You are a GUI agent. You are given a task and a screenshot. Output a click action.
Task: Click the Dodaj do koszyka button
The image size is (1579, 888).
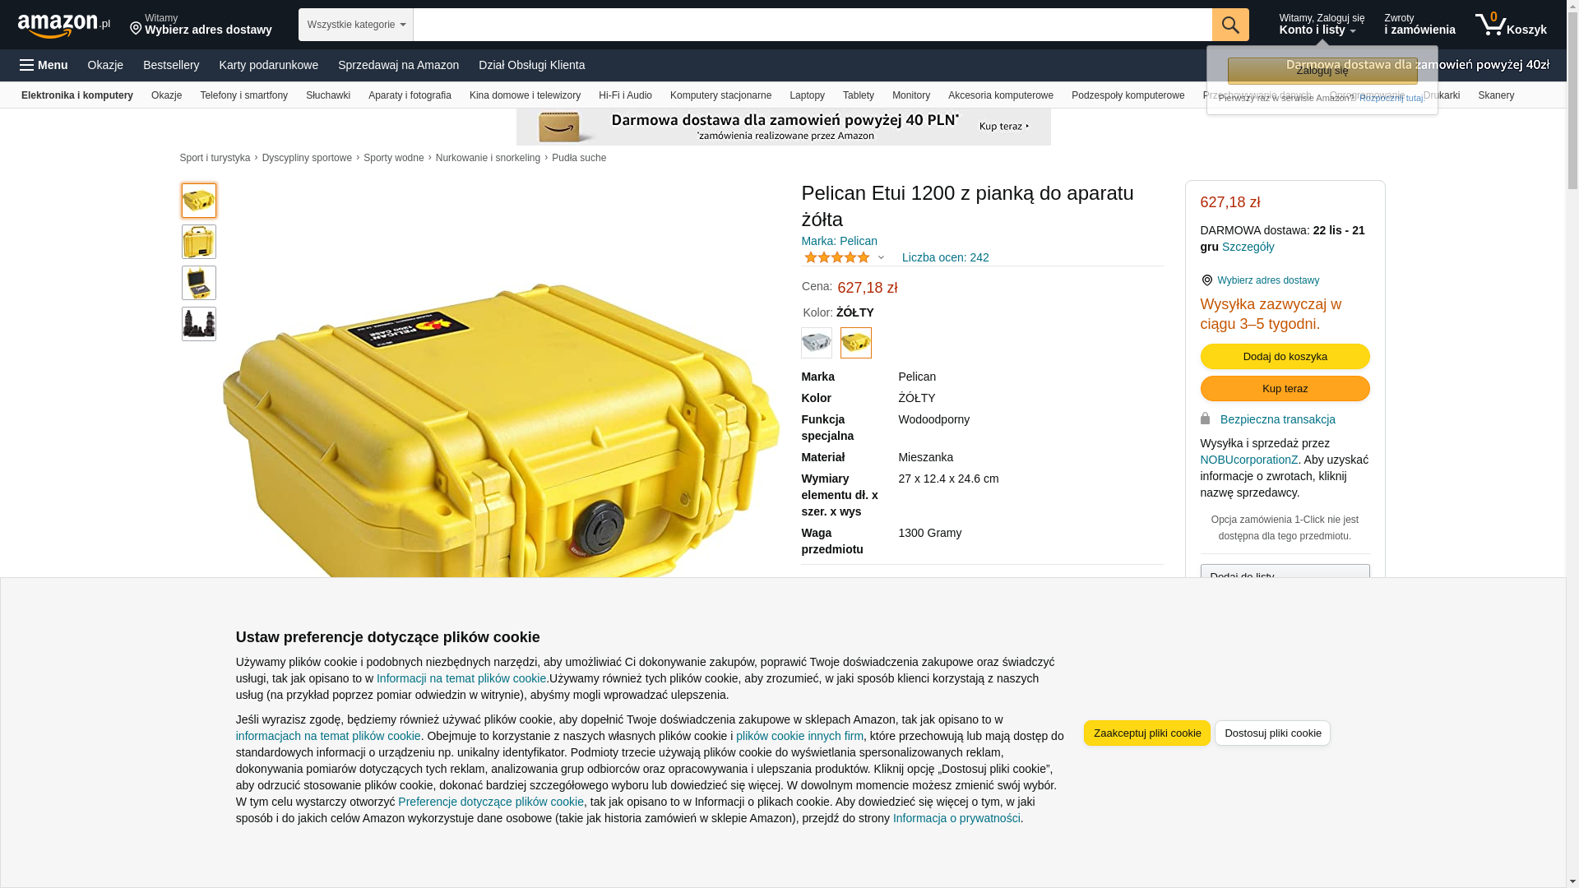(x=1285, y=356)
